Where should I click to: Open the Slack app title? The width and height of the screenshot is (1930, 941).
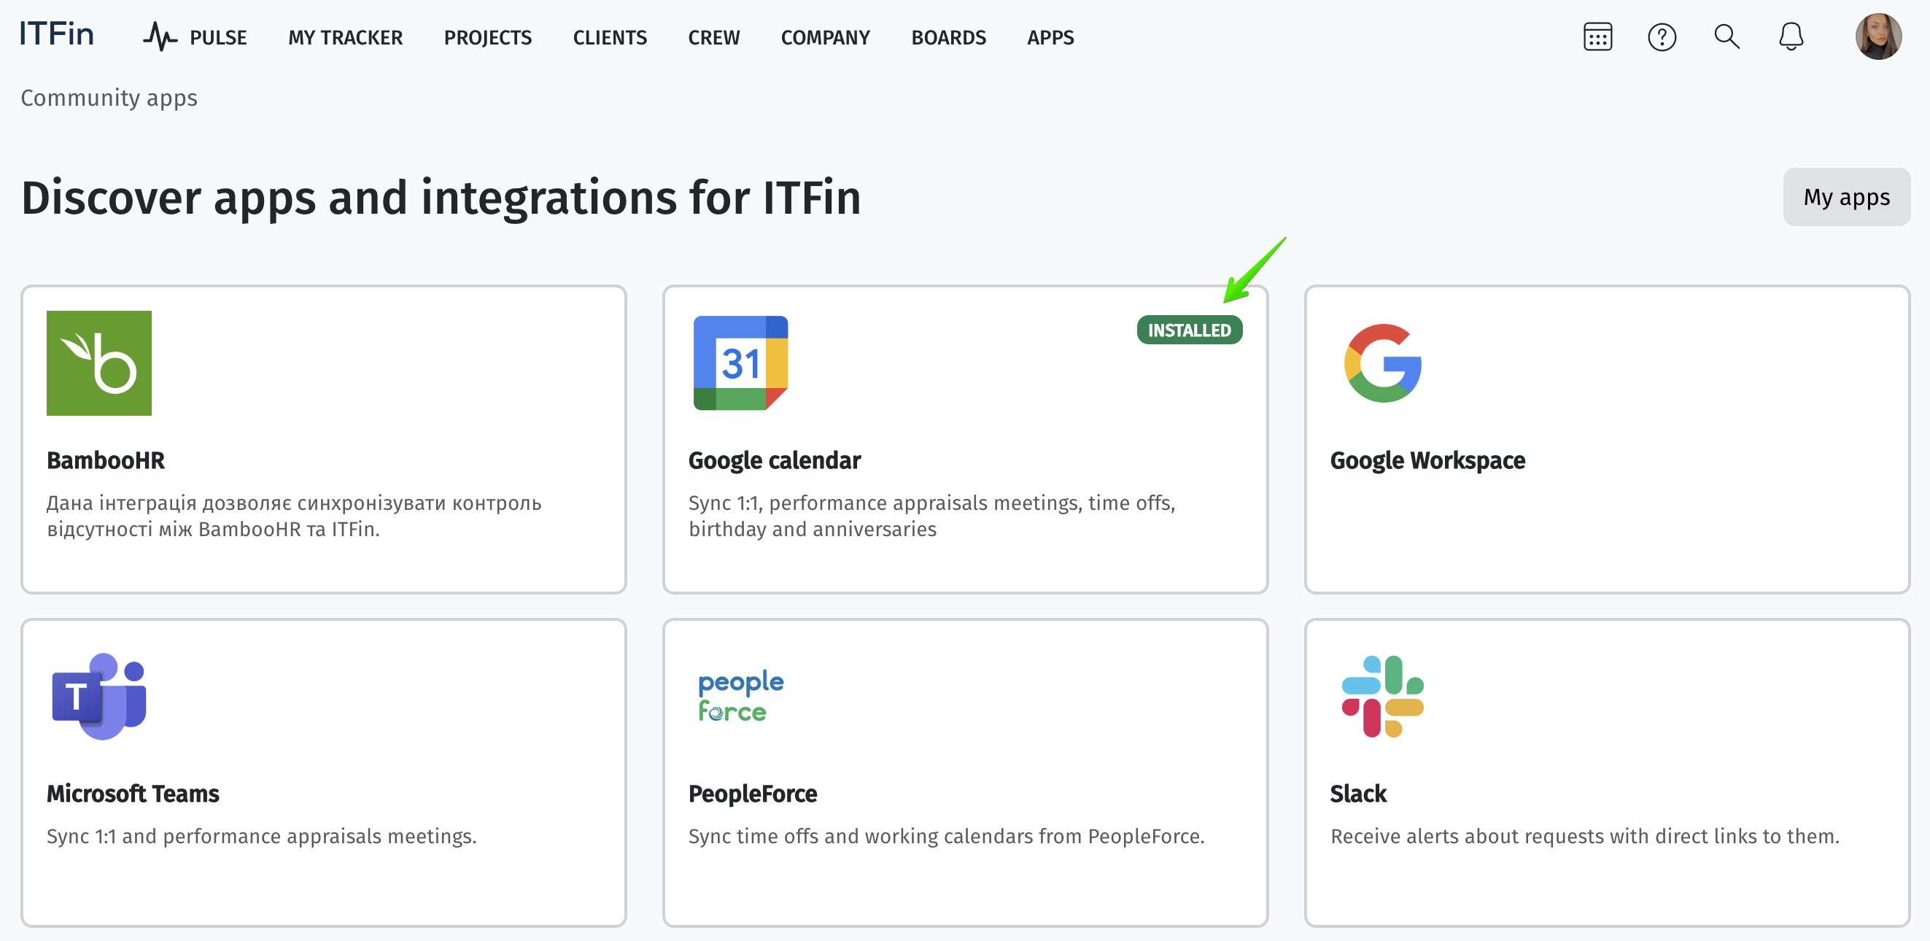point(1358,794)
